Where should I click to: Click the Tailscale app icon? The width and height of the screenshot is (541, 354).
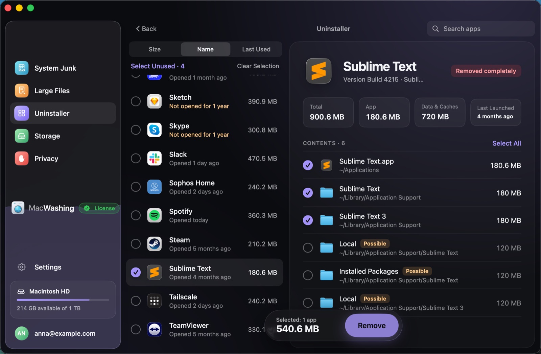[x=155, y=301]
